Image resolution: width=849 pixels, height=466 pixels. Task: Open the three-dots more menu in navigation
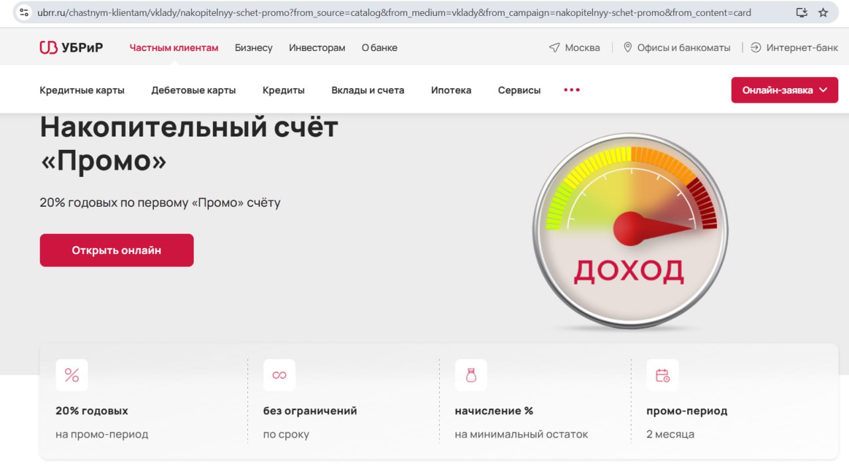(572, 90)
